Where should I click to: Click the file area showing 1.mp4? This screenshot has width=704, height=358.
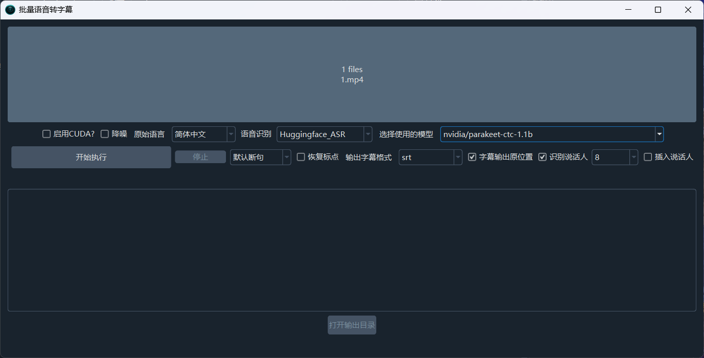(x=352, y=74)
